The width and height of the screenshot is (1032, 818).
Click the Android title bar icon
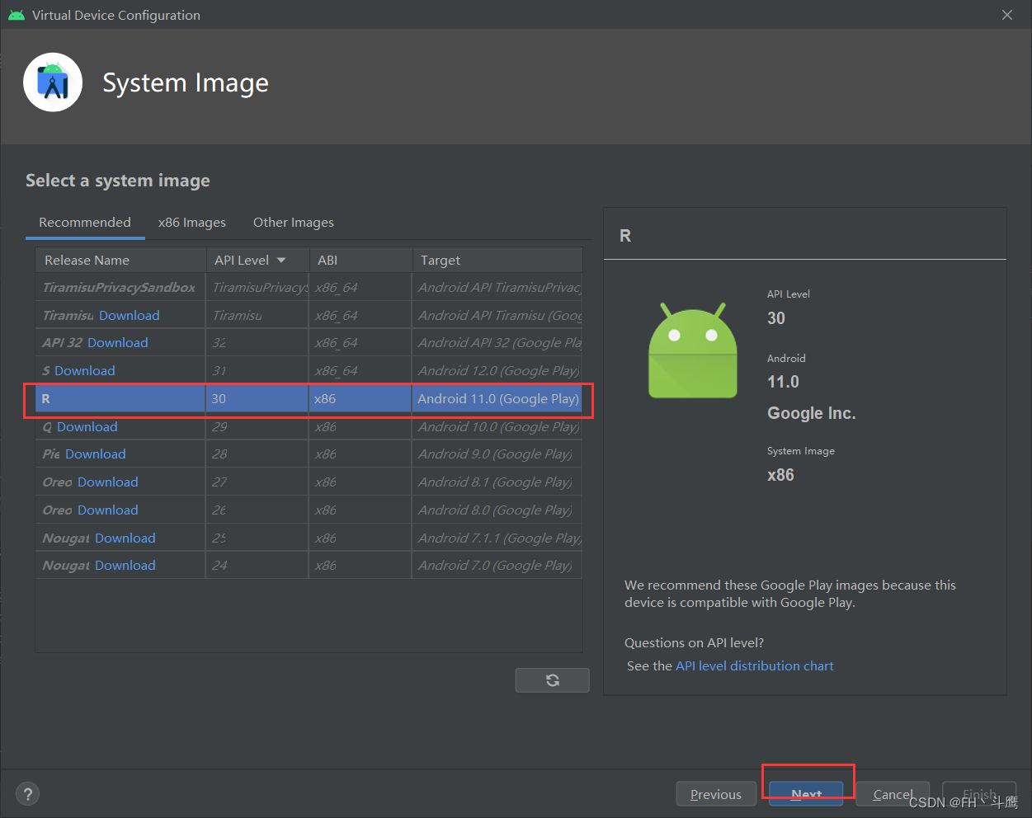click(16, 15)
